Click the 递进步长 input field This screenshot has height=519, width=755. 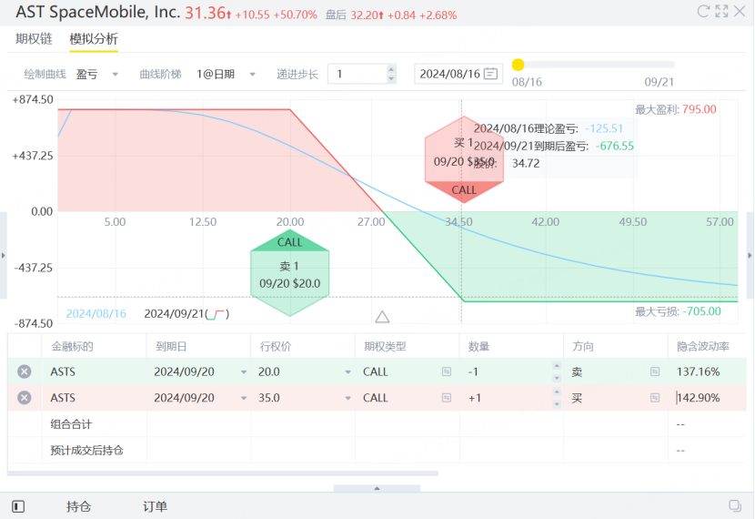point(357,74)
